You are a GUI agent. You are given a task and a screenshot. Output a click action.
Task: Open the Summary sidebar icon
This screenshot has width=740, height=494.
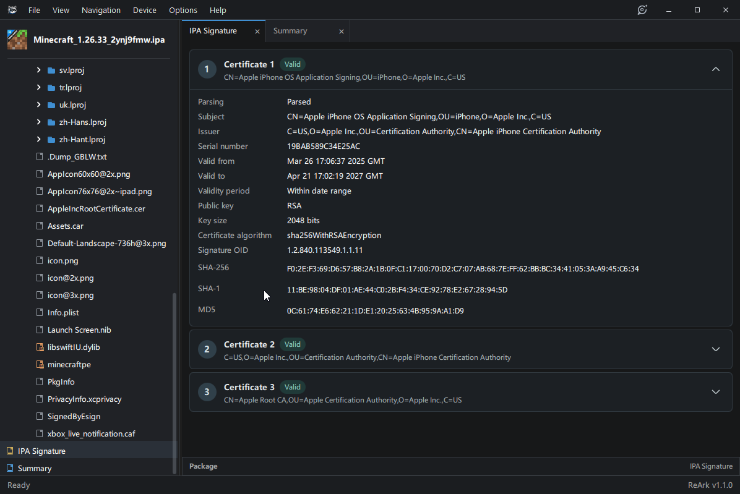(x=10, y=469)
